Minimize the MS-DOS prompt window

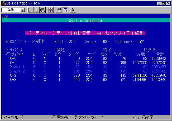[x=159, y=3]
